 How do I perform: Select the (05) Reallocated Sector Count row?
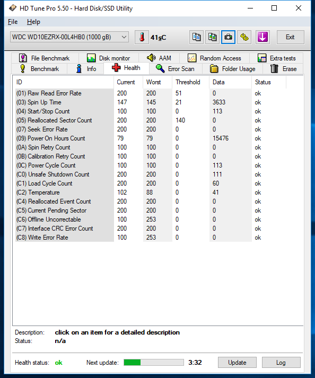(151, 120)
